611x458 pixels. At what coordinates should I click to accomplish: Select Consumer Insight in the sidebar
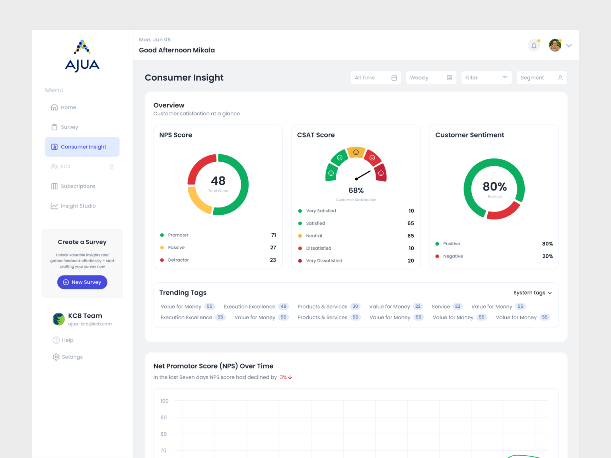pyautogui.click(x=82, y=147)
